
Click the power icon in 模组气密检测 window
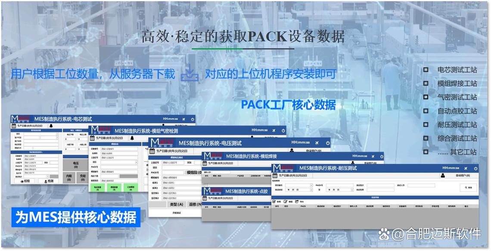pos(283,130)
